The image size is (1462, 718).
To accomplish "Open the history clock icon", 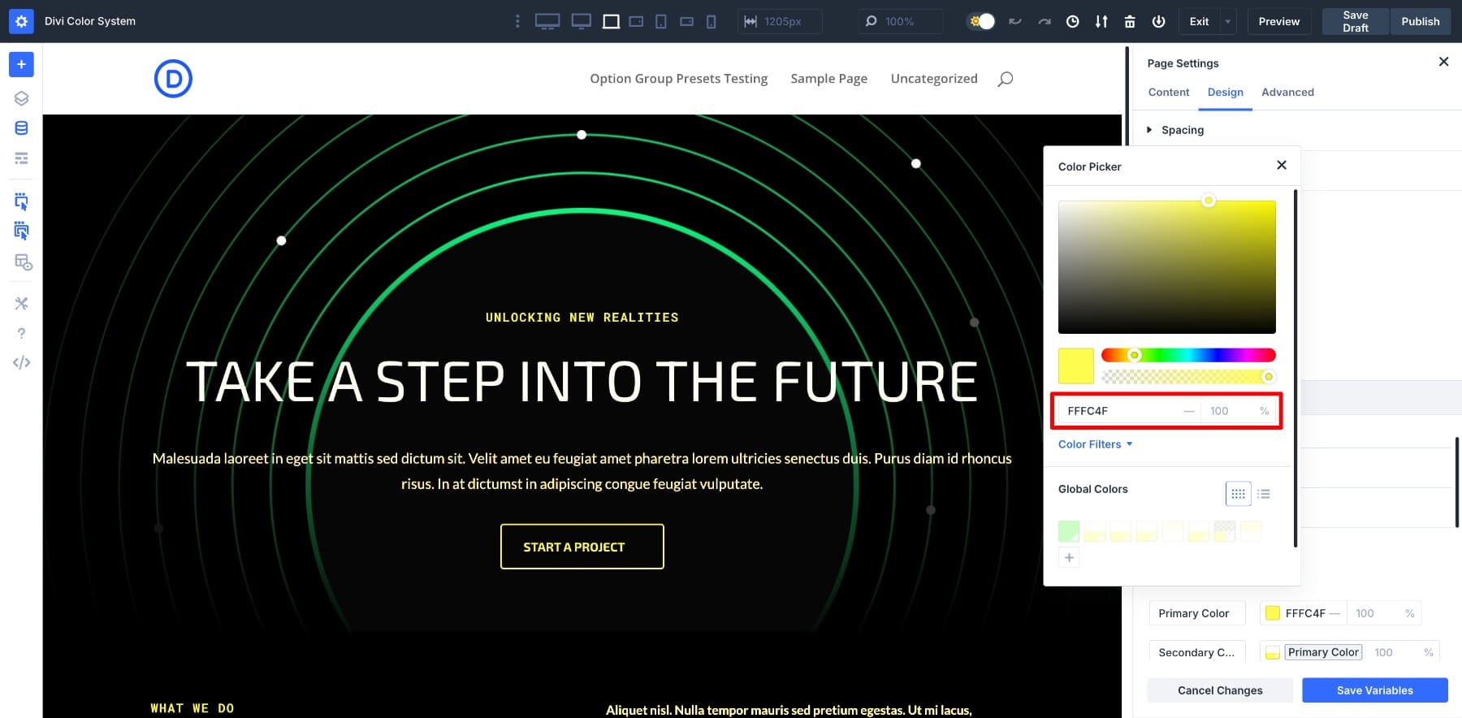I will [x=1072, y=22].
